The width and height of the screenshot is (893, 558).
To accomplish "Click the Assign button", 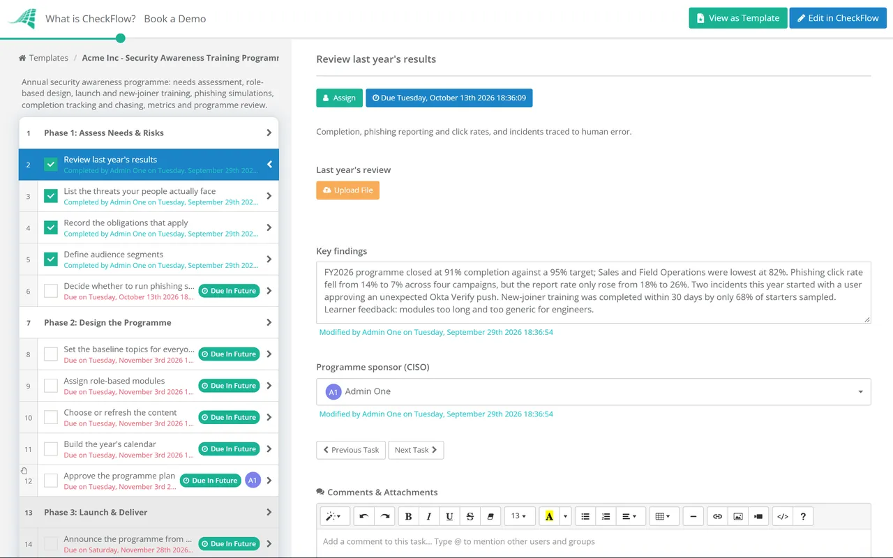I will pos(340,98).
